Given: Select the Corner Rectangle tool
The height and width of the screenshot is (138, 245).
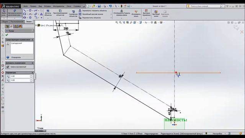Looking at the screenshot, I should point(24,14).
